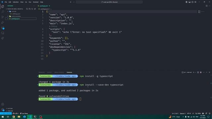Open the Accounts icon in activity bar

[3, 104]
